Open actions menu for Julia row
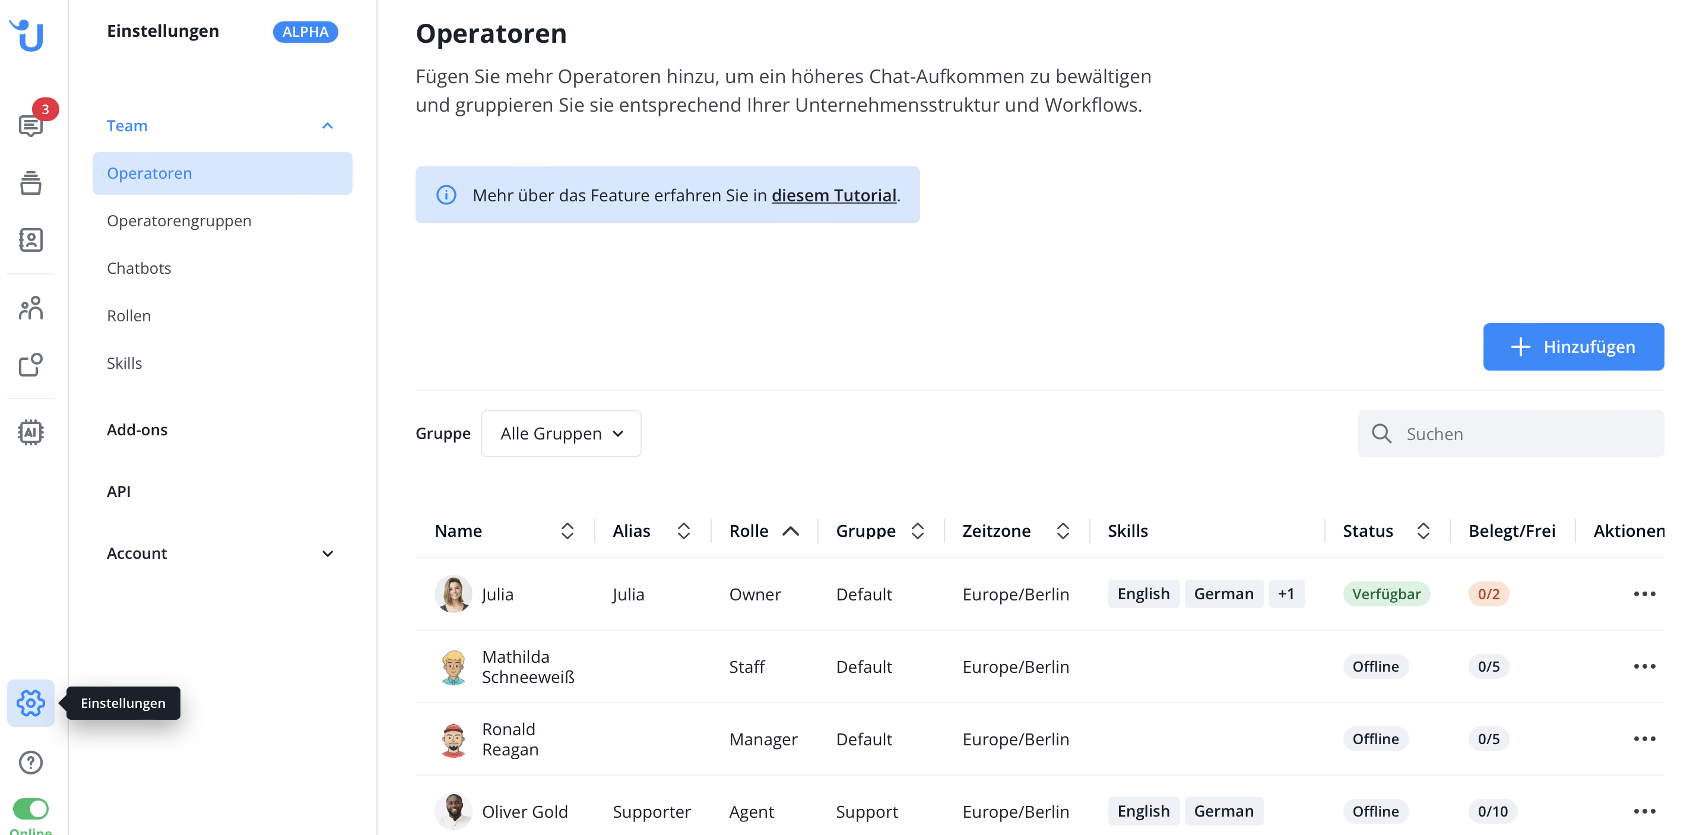Image resolution: width=1693 pixels, height=835 pixels. pyautogui.click(x=1644, y=594)
